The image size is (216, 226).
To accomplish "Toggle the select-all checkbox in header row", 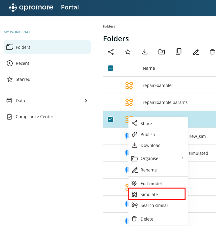I will 111,68.
